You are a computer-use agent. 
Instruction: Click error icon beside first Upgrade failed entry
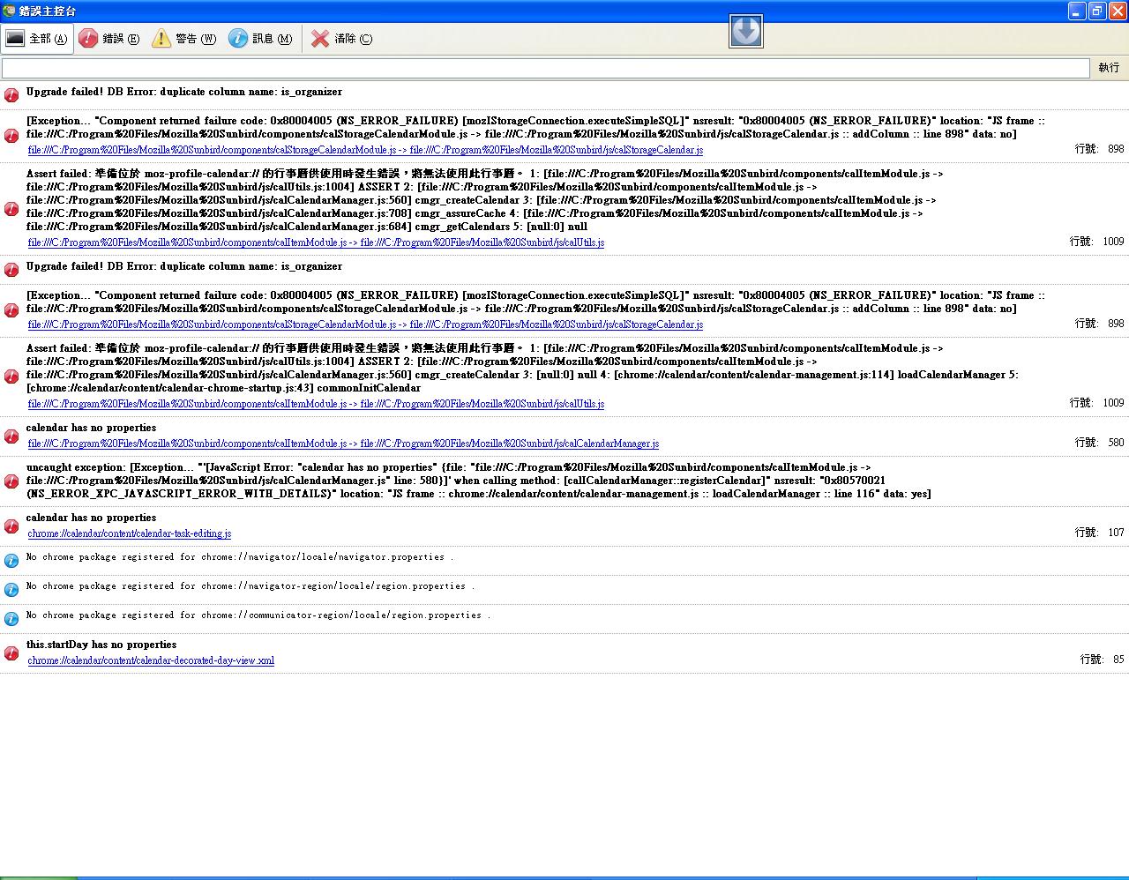[x=11, y=95]
